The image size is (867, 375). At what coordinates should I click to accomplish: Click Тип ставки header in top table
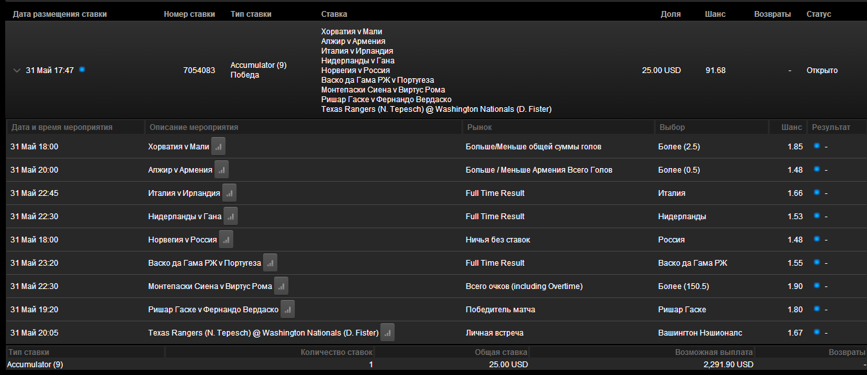[x=251, y=14]
